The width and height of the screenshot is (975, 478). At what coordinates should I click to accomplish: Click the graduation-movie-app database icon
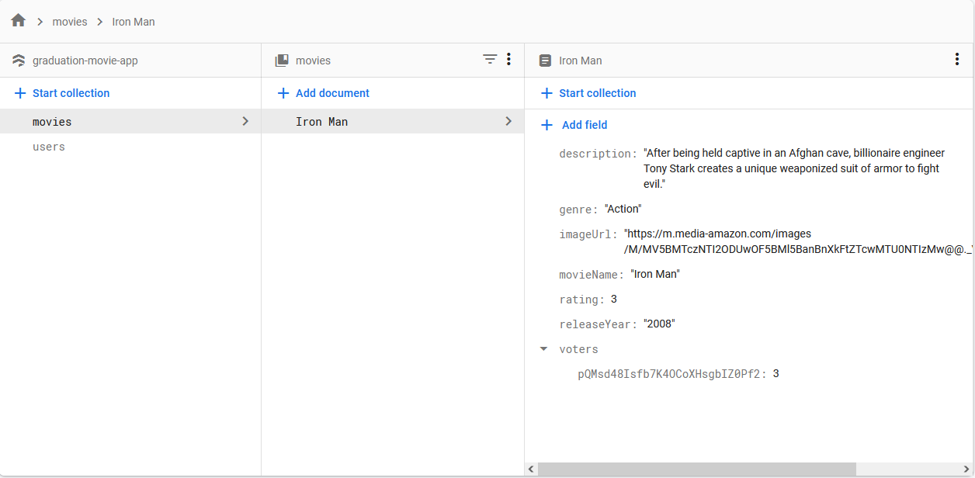click(x=19, y=61)
